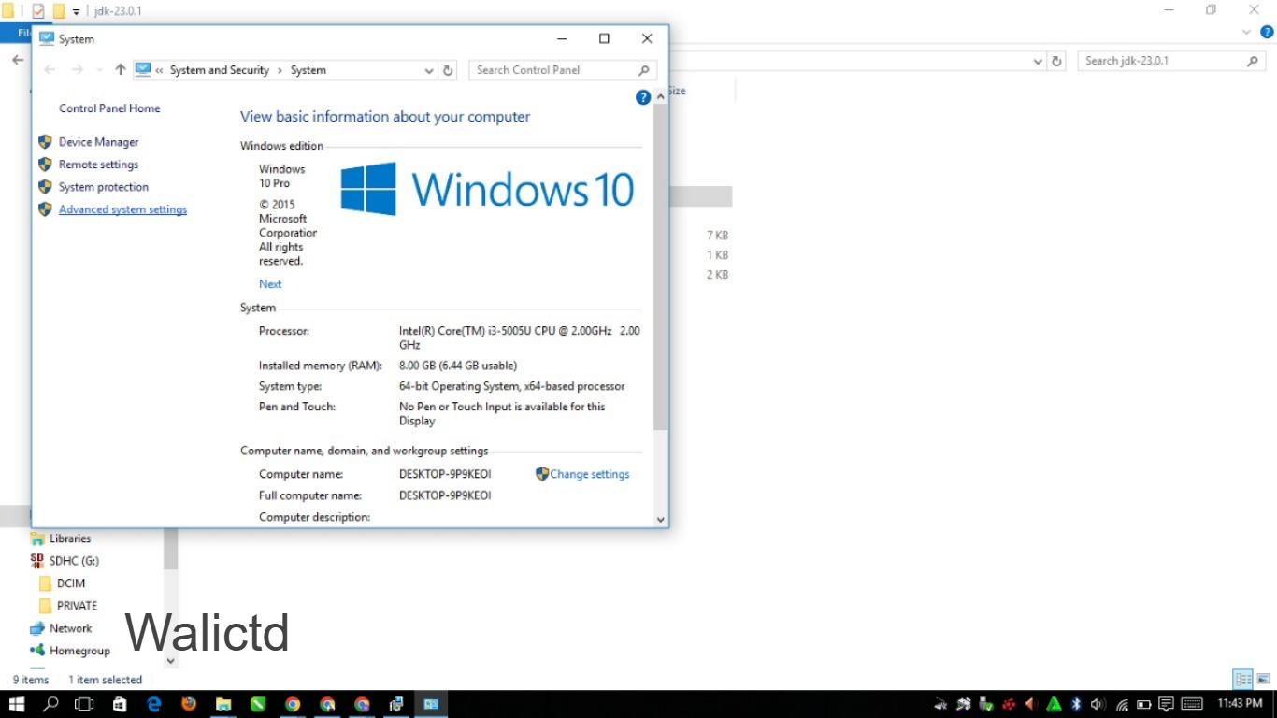This screenshot has height=718, width=1277.
Task: Click the 11:43 PM taskbar clock
Action: click(1241, 703)
